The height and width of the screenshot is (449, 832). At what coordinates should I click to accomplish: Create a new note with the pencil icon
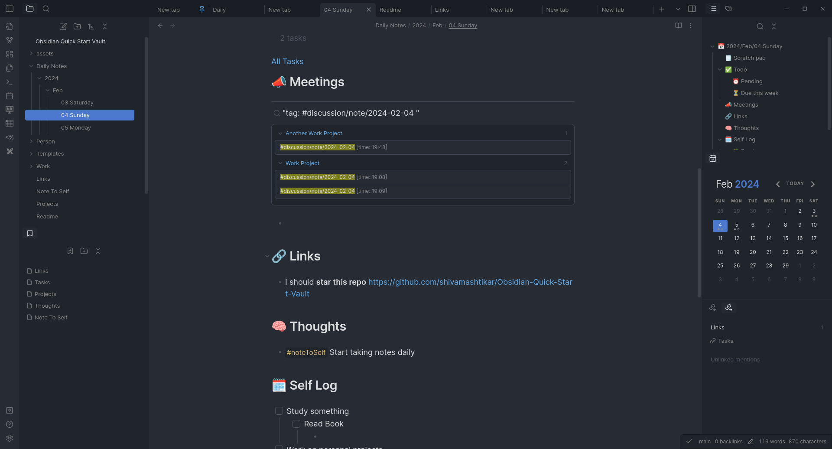point(63,26)
